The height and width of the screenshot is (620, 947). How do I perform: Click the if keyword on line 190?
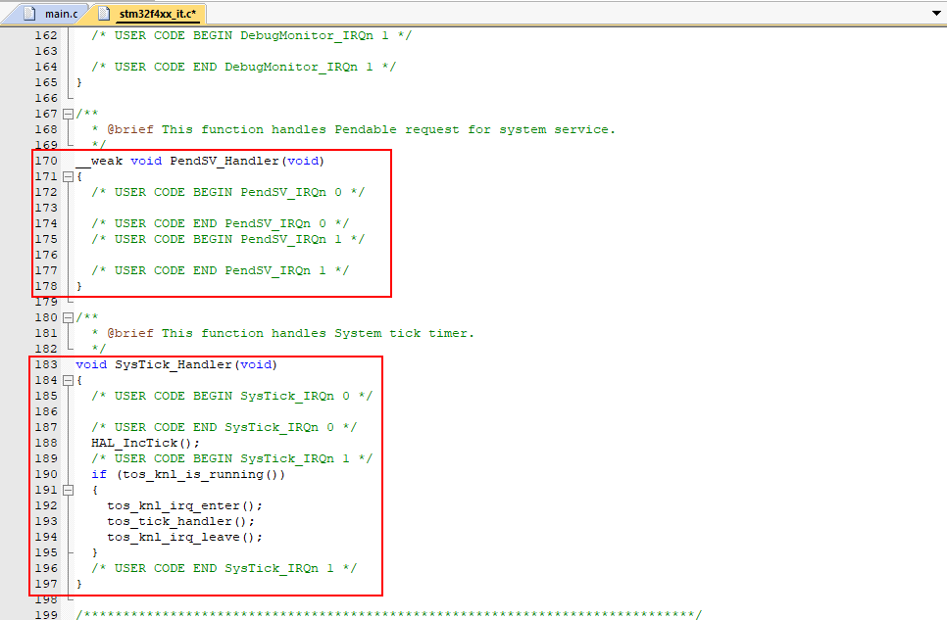tap(99, 474)
